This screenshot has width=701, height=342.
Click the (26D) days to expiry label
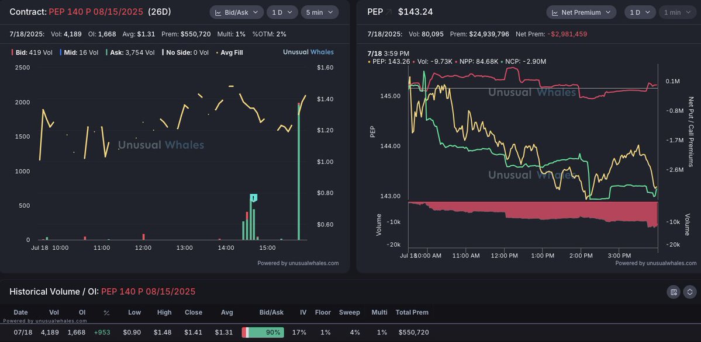coord(160,12)
